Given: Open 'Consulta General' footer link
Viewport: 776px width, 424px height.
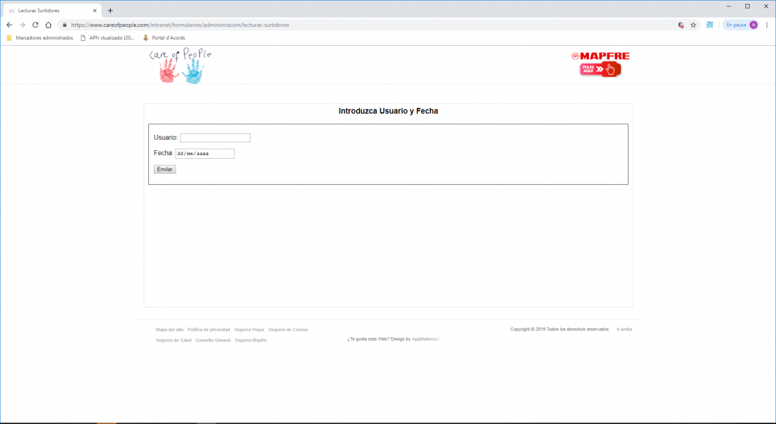Looking at the screenshot, I should 213,340.
